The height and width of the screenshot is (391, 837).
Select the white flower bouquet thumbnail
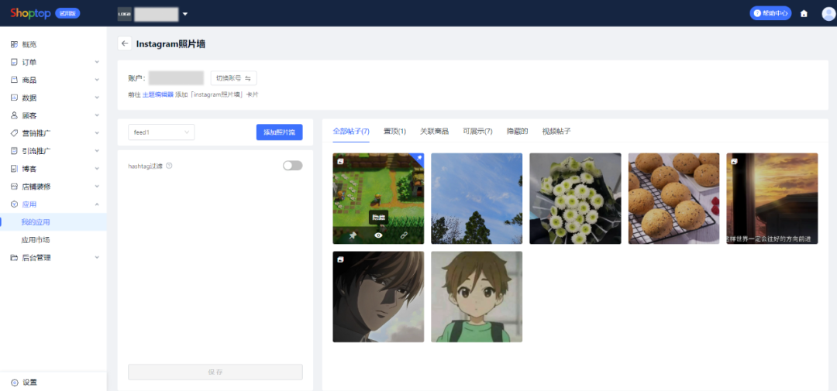575,198
